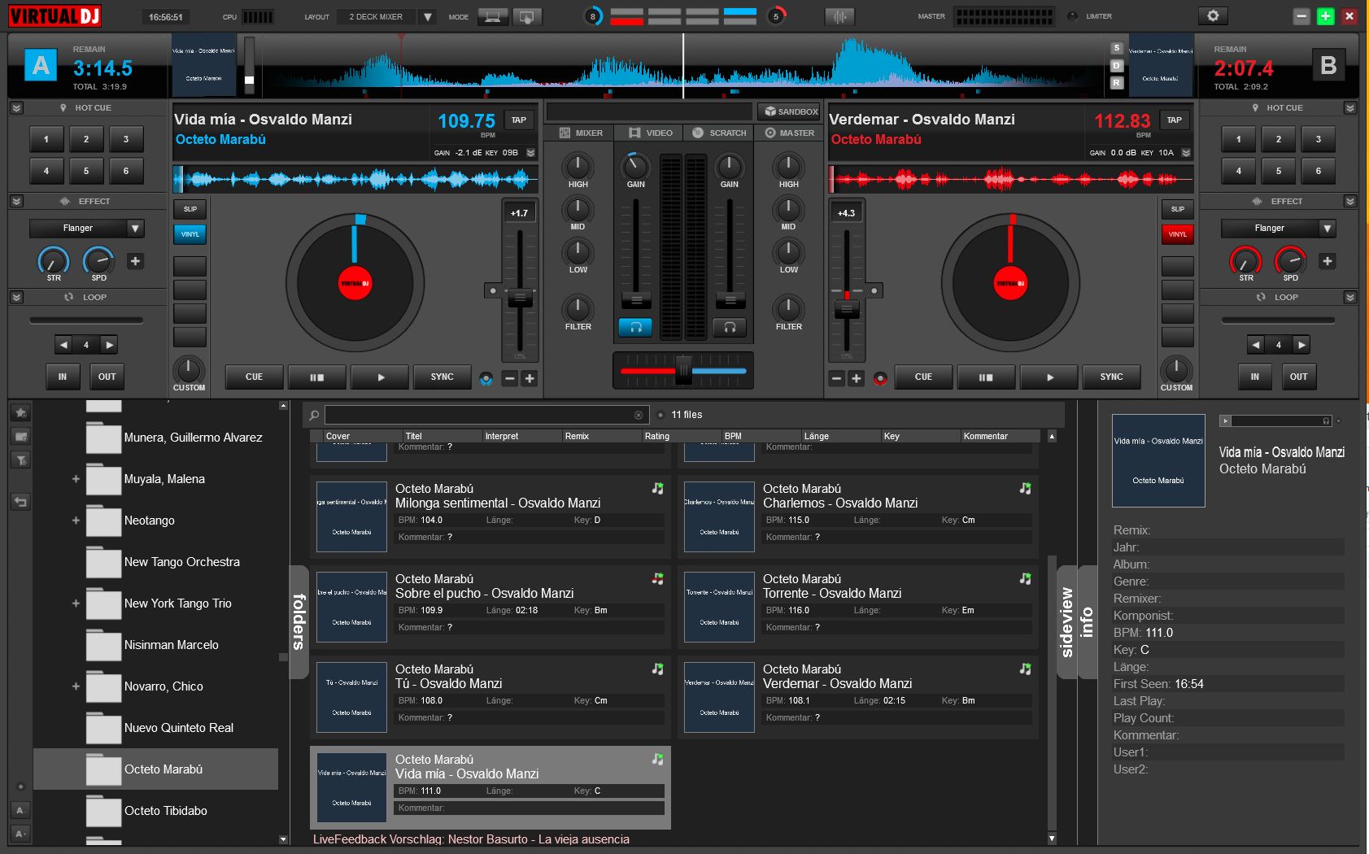Click music note icon on Milonga sentimental track

[x=657, y=488]
